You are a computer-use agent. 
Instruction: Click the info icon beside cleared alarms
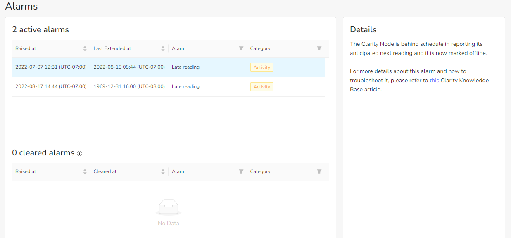(x=80, y=153)
